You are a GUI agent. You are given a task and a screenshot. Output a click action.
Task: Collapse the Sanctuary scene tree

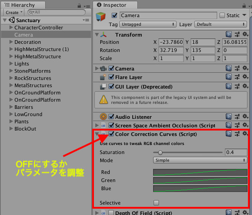click(5, 20)
